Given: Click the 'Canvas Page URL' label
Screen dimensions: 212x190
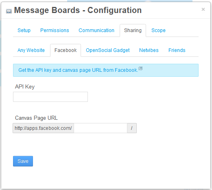Looking at the screenshot, I should coord(36,118).
